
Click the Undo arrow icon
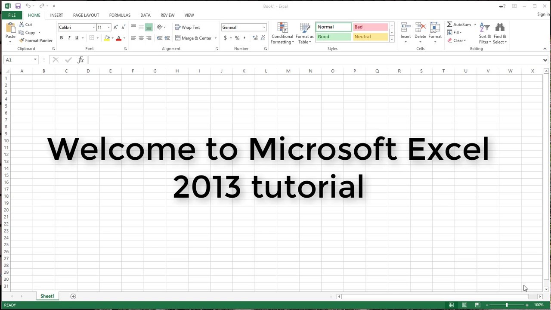[28, 6]
